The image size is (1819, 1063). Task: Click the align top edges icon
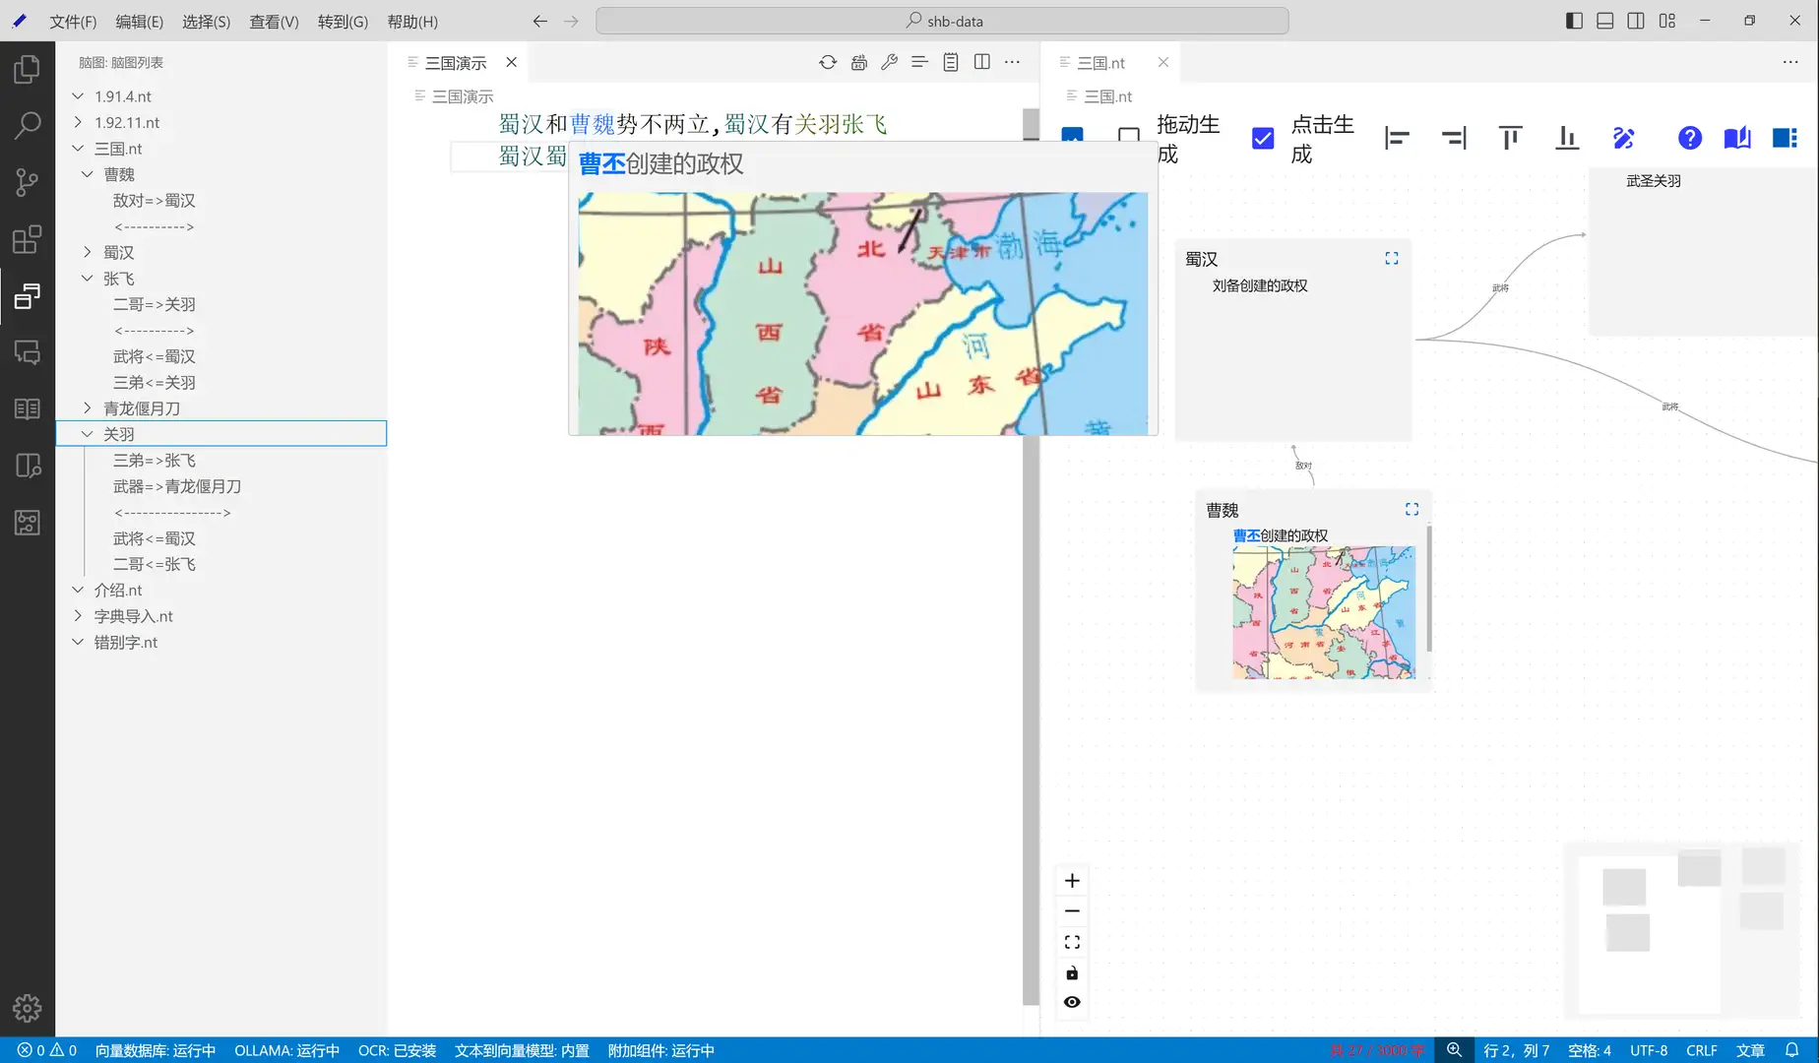click(x=1510, y=138)
